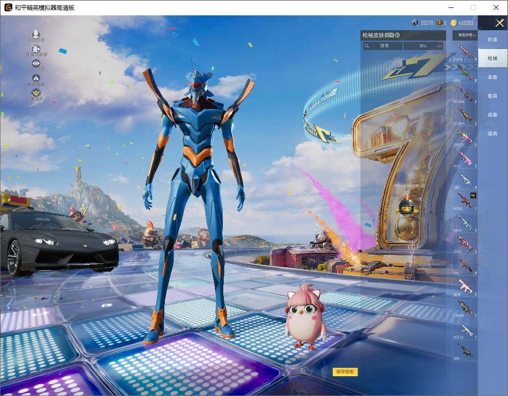Image resolution: width=508 pixels, height=396 pixels.
Task: Click the magnifier icon in the search box
Action: tap(367, 46)
